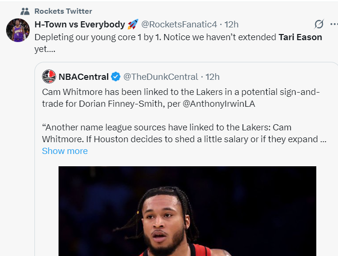Click the H-Town vs Everybody display name
This screenshot has height=256, width=338.
point(80,25)
